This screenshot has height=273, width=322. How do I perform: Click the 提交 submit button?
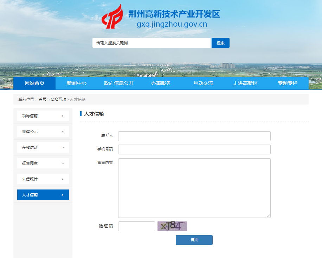click(x=194, y=240)
